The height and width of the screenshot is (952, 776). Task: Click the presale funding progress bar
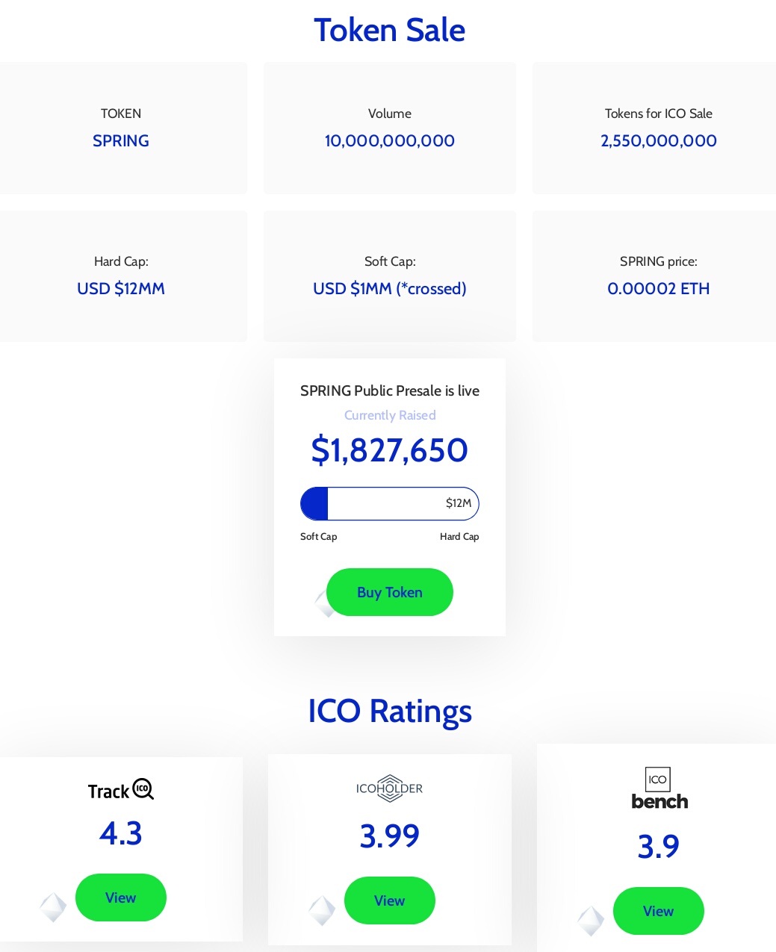[389, 503]
